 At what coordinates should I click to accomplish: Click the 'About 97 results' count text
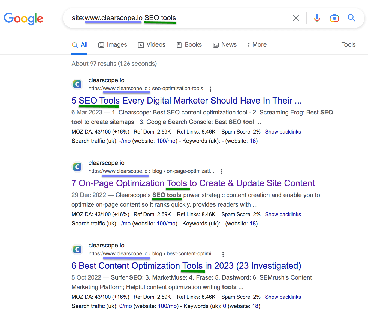pos(114,64)
